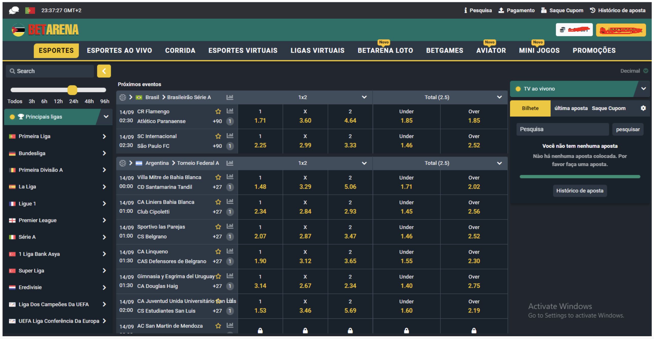The height and width of the screenshot is (339, 654).
Task: Open the 1x2 market dropdown for Brasileirão
Action: [x=364, y=97]
